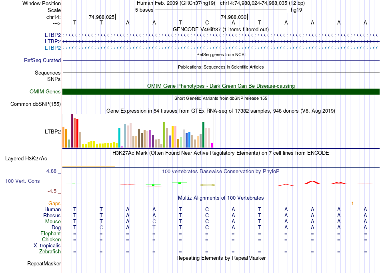Image resolution: width=380 pixels, height=273 pixels.
Task: Click the C base in the sequence ruler
Action: (207, 22)
